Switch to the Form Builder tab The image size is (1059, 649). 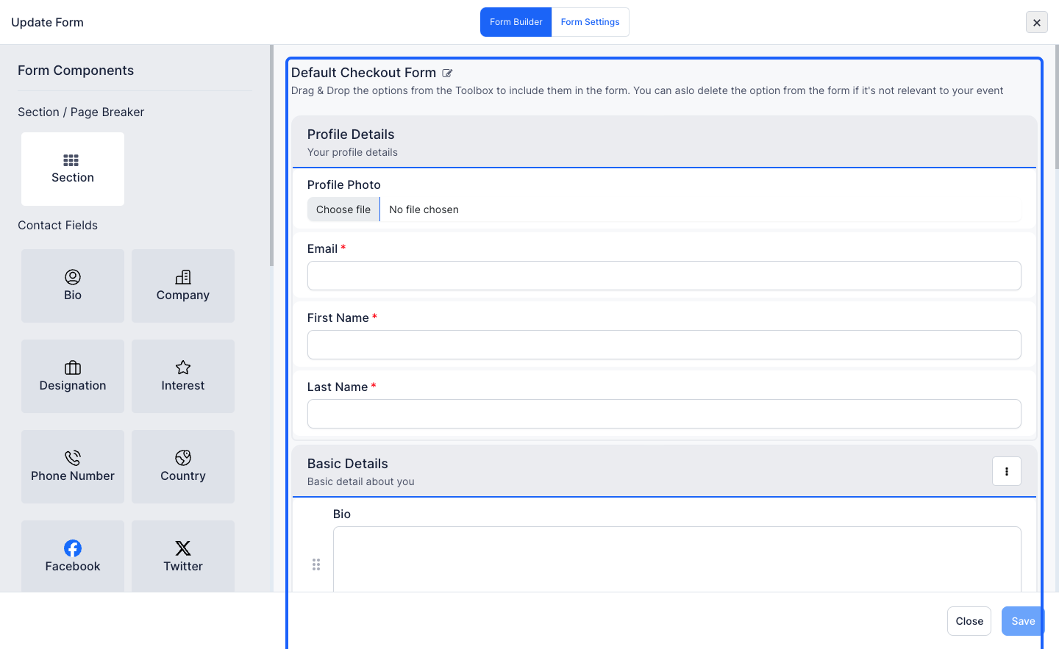pyautogui.click(x=516, y=22)
